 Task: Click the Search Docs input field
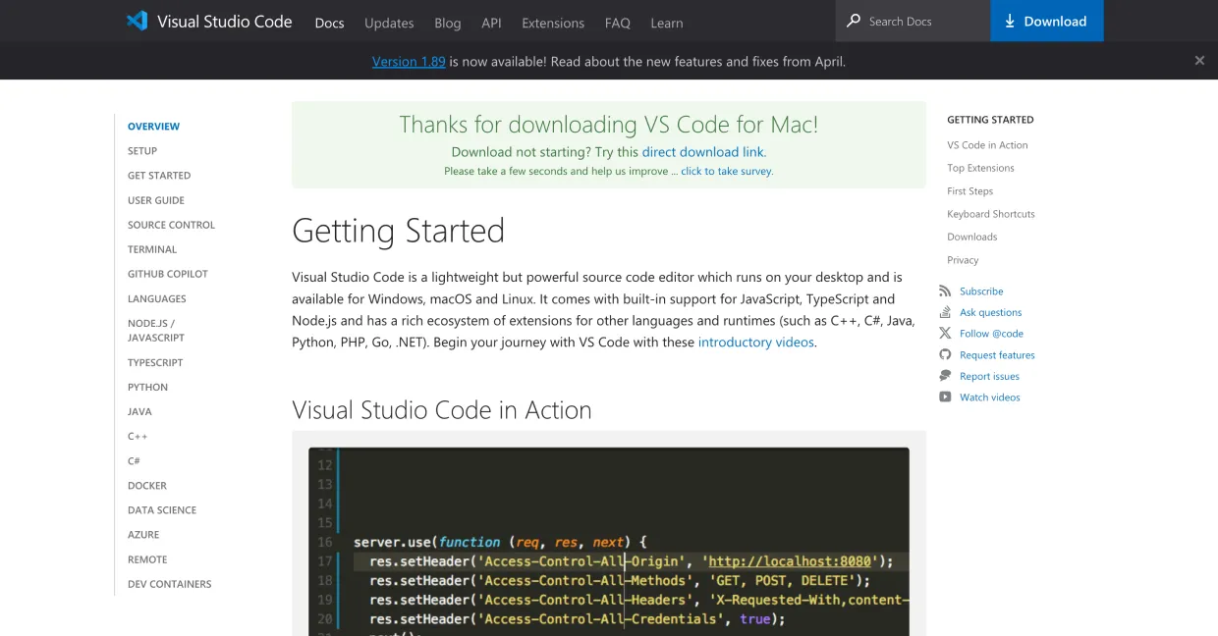point(913,21)
